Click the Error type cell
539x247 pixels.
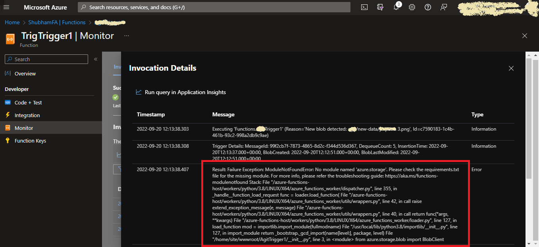[477, 170]
